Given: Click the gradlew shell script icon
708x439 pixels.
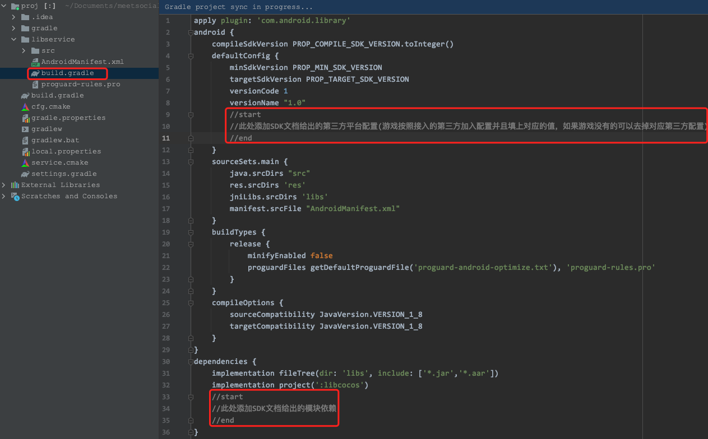Looking at the screenshot, I should pos(25,129).
